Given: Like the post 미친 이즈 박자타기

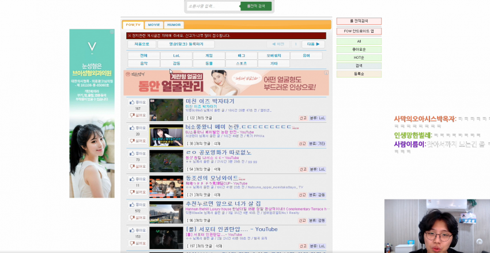Looking at the screenshot, I should (138, 102).
